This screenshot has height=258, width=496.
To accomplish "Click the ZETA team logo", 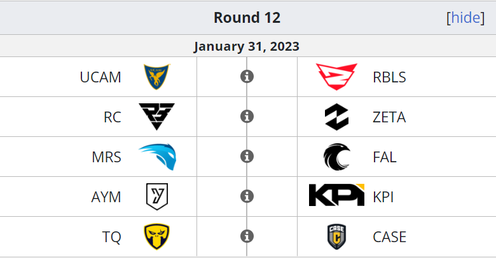I will tap(336, 117).
